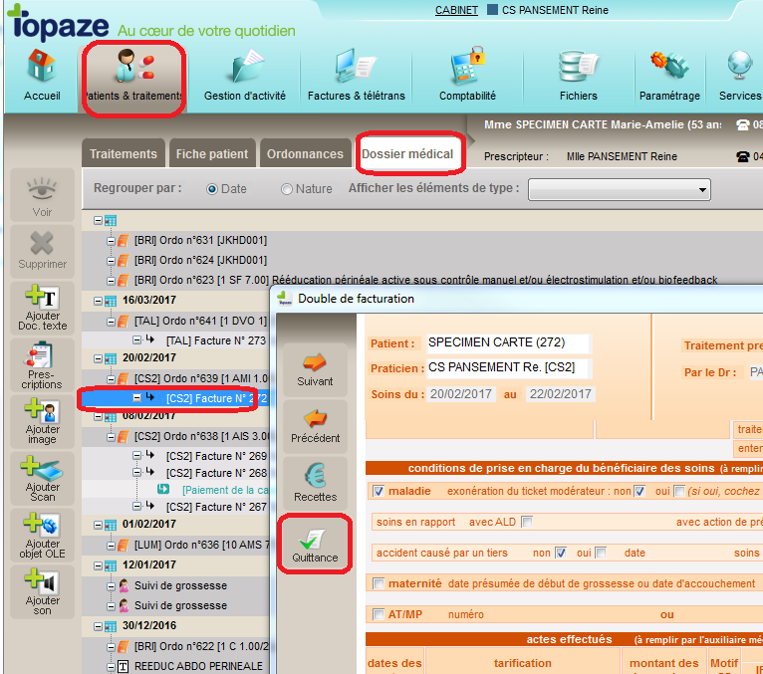
Task: Click Ajouter Scan icon
Action: click(42, 478)
